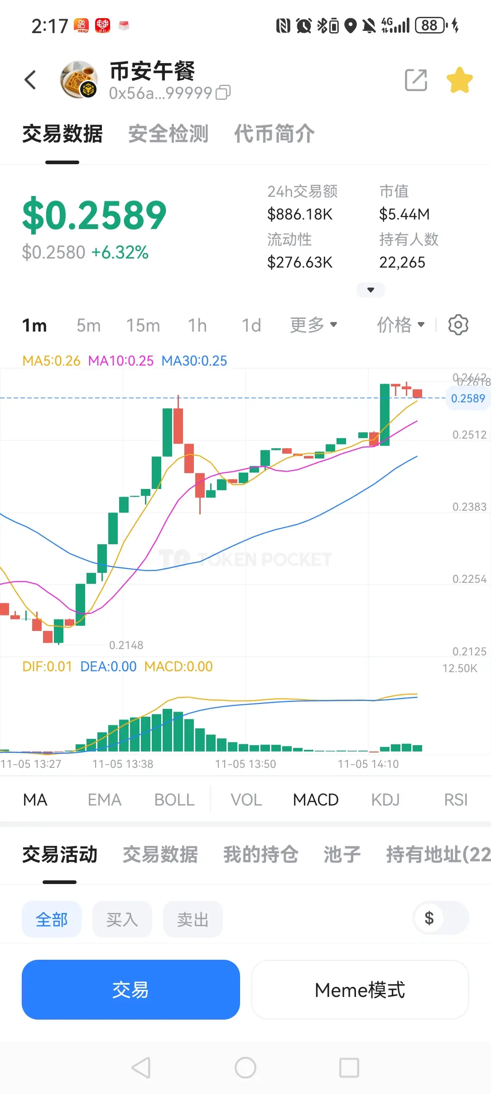Tap the Android back navigation button
The height and width of the screenshot is (1094, 491).
[x=141, y=1068]
